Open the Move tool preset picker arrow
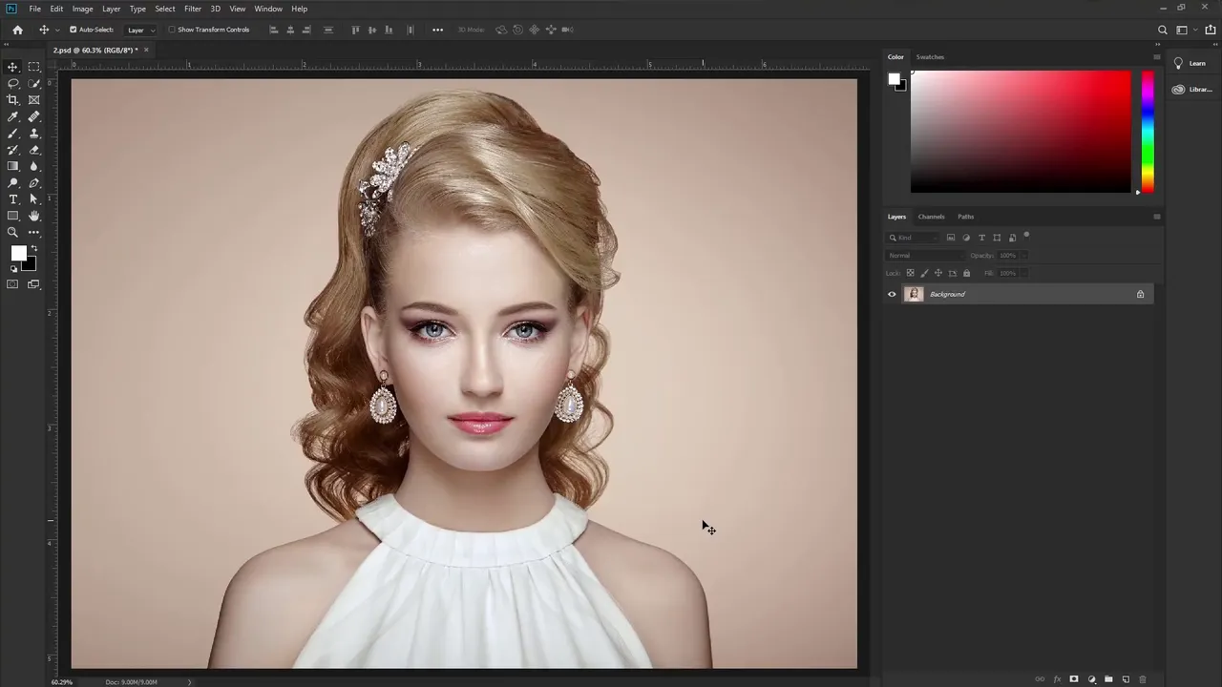Image resolution: width=1222 pixels, height=687 pixels. (x=57, y=30)
